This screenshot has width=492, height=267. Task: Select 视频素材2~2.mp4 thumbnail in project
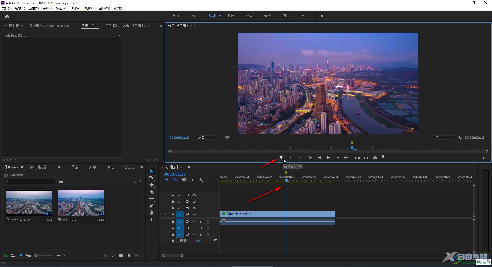29,202
